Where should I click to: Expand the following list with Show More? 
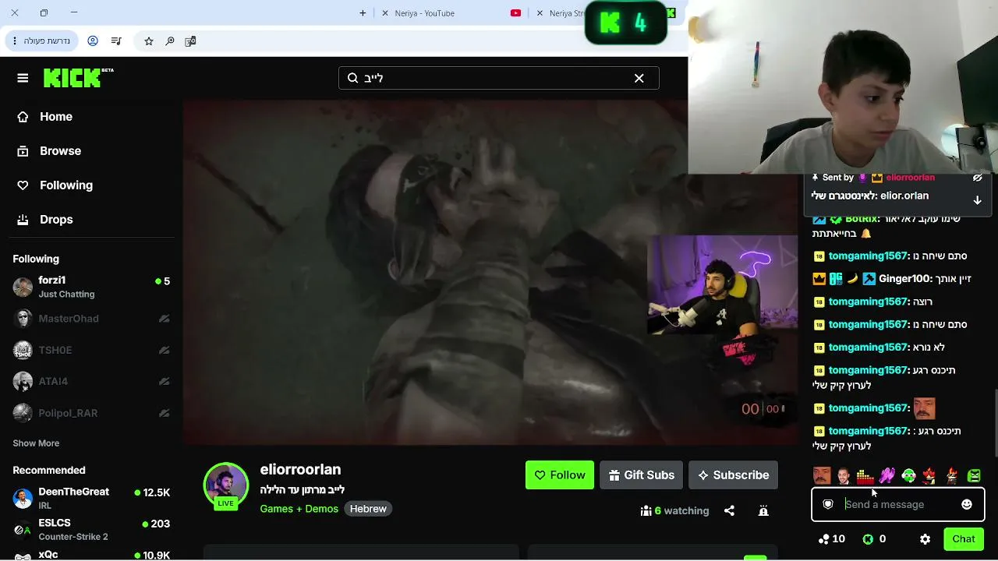pyautogui.click(x=36, y=443)
